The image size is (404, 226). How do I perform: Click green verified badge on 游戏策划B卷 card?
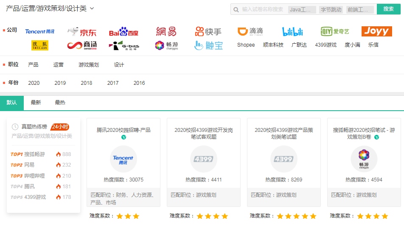(377, 137)
